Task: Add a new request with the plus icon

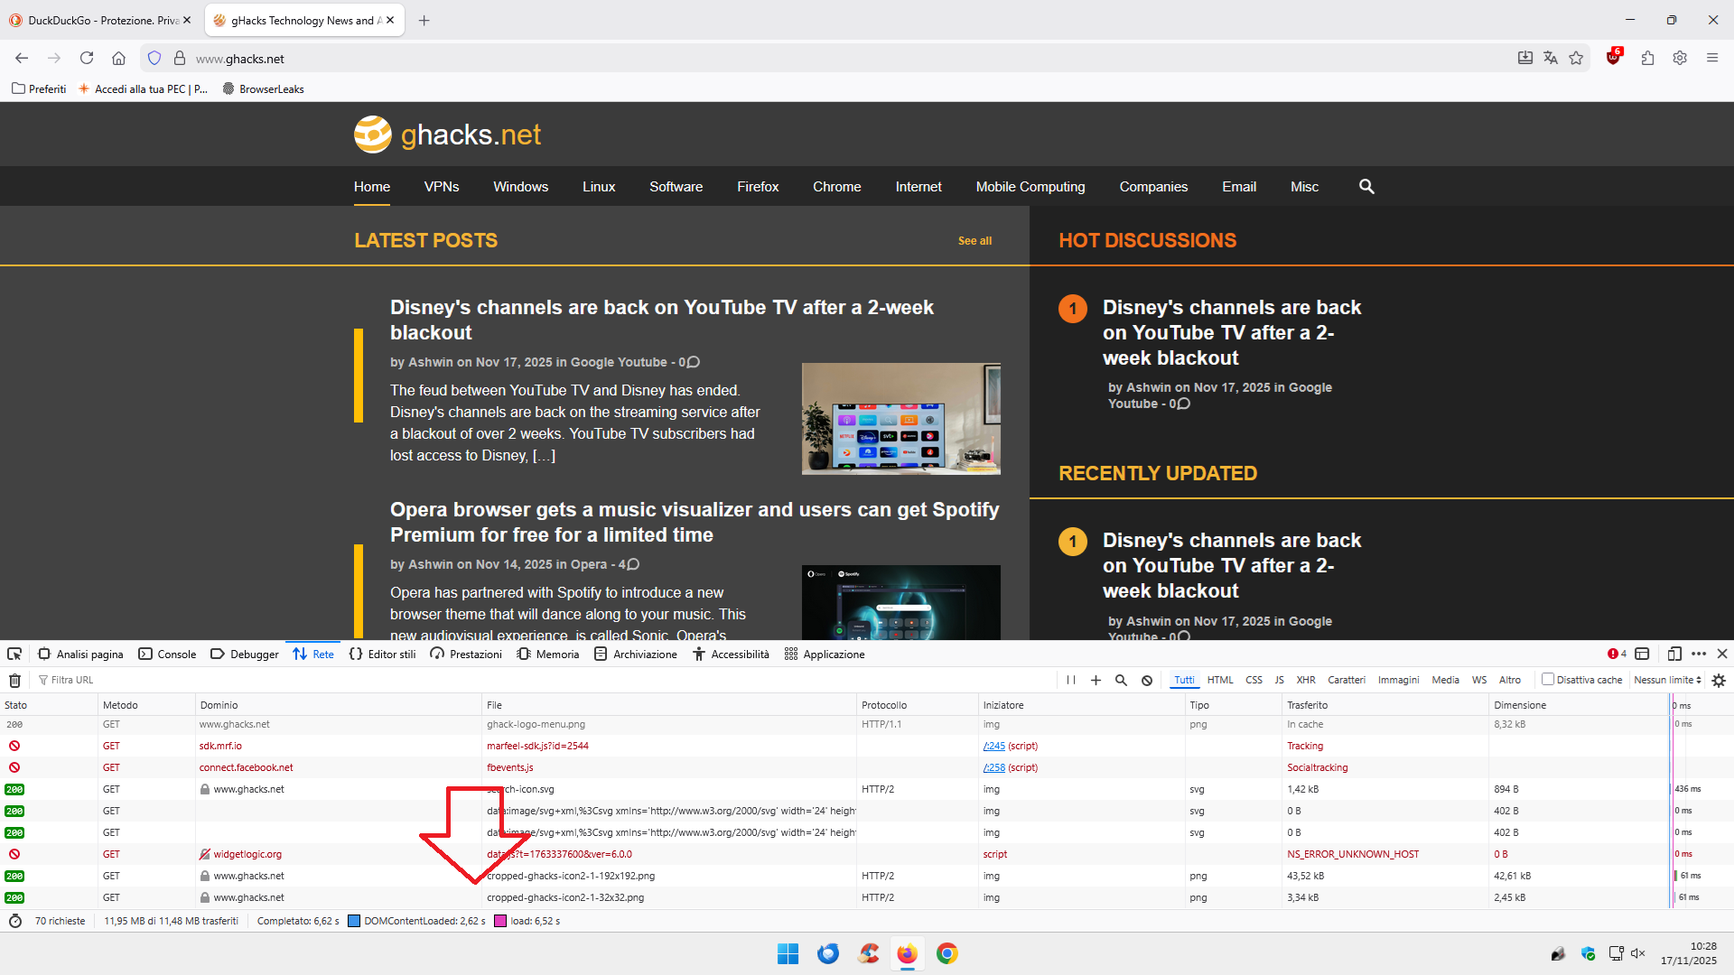Action: coord(1095,680)
